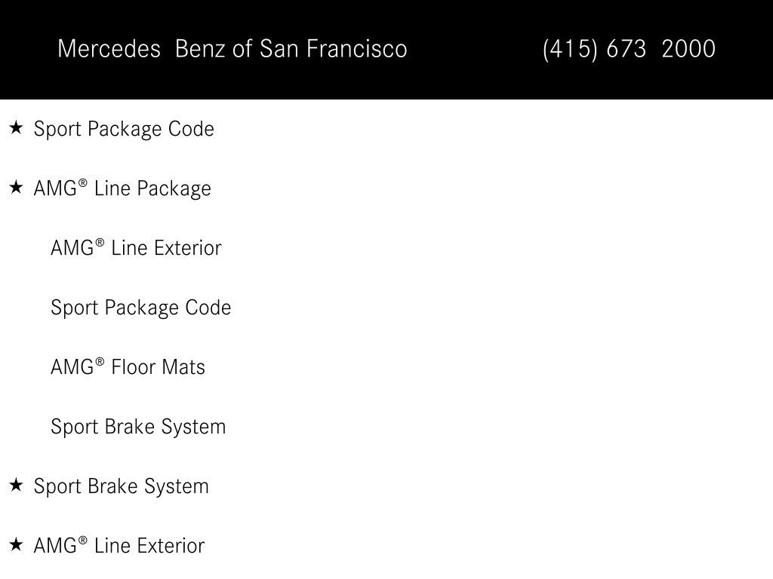Select the indented AMG Line Exterior sub-item
Image resolution: width=773 pixels, height=579 pixels.
(136, 247)
